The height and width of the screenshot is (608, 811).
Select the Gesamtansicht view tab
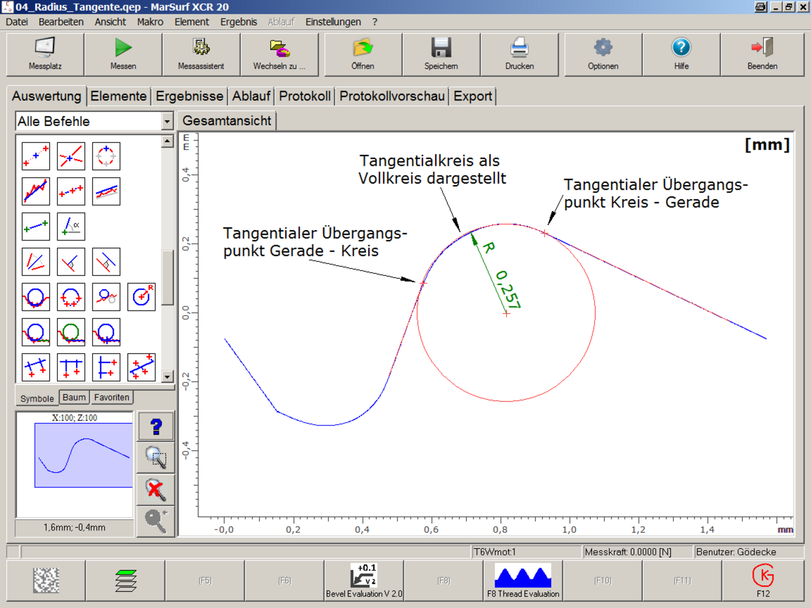227,120
